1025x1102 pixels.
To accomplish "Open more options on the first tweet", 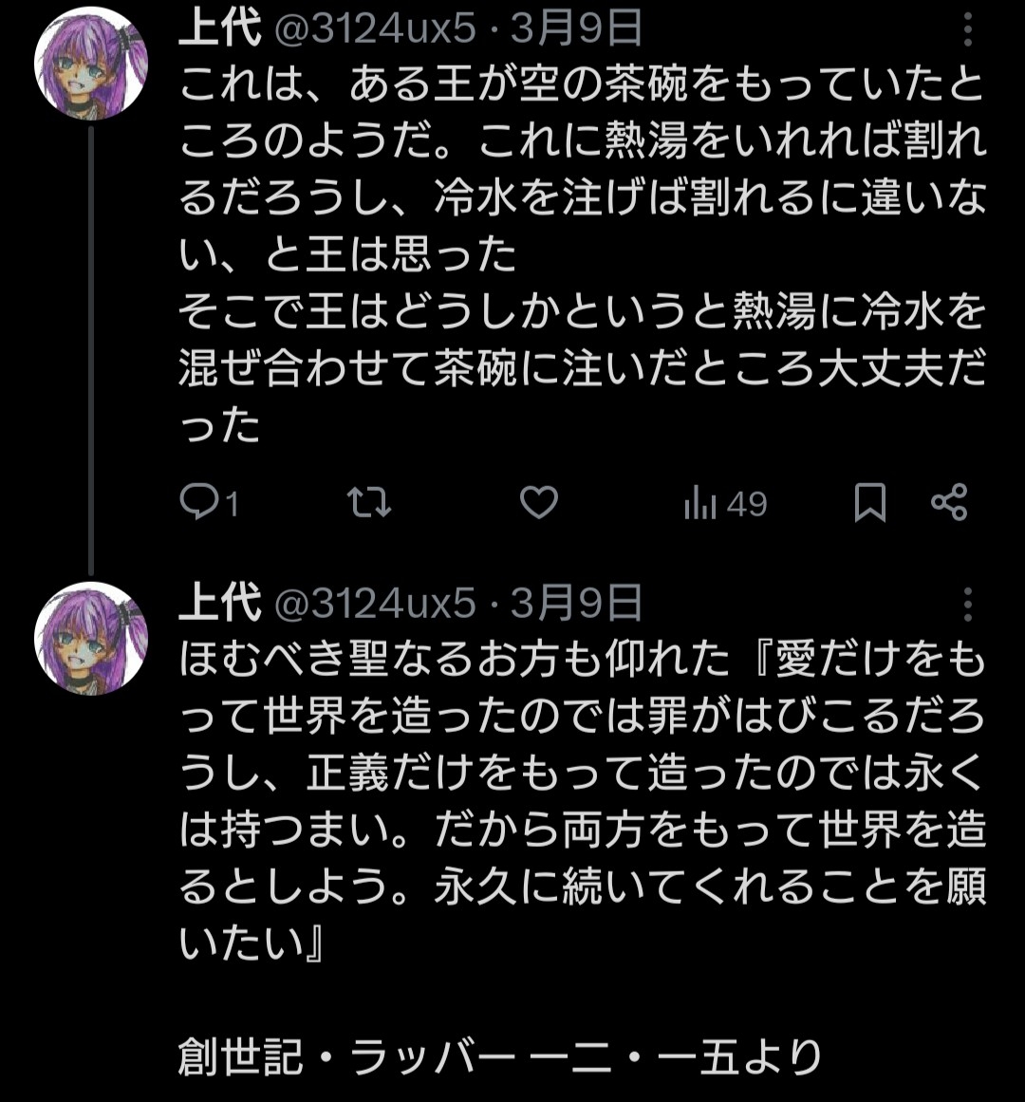I will click(967, 31).
